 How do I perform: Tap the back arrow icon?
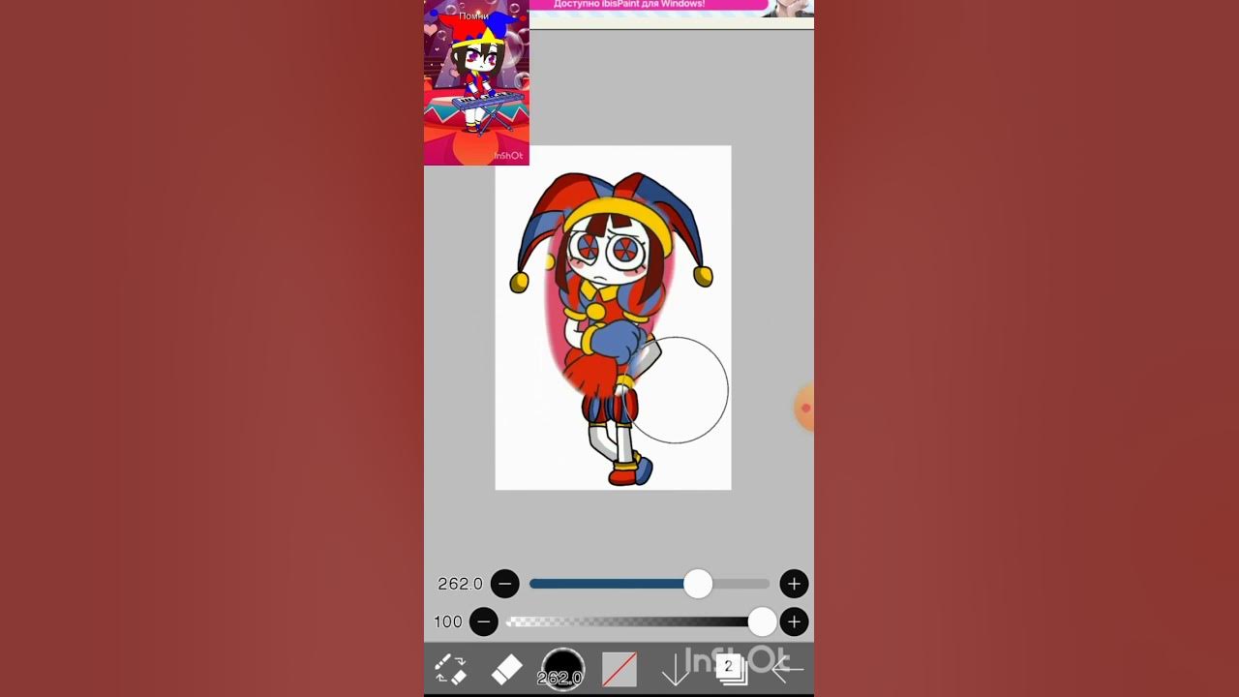[x=787, y=669]
